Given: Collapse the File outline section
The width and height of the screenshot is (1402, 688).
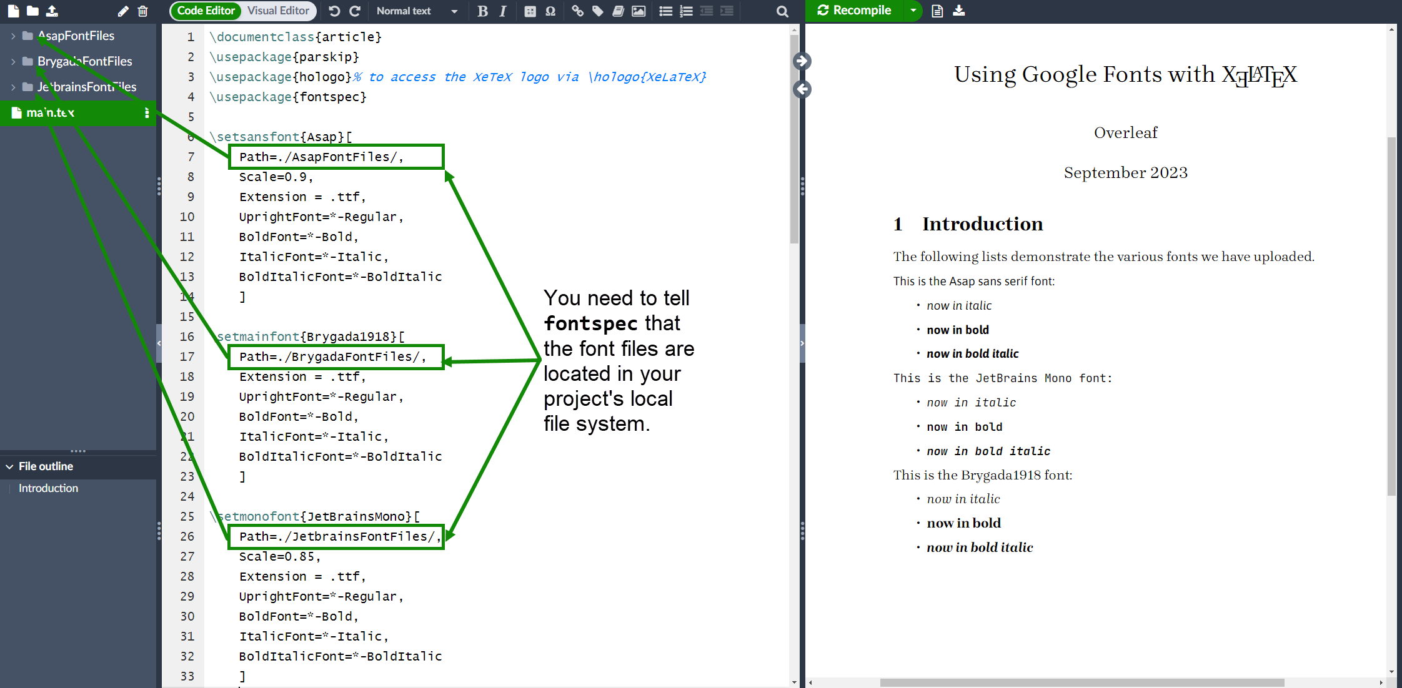Looking at the screenshot, I should tap(10, 466).
